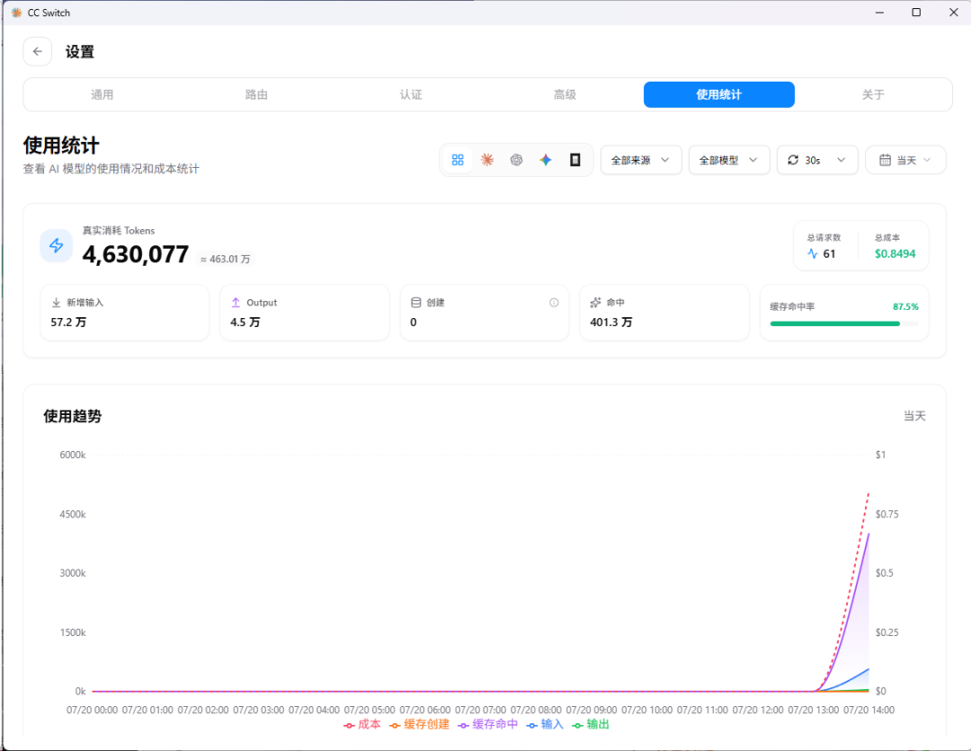Click the 设置 page title
Viewport: 971px width, 751px height.
80,52
